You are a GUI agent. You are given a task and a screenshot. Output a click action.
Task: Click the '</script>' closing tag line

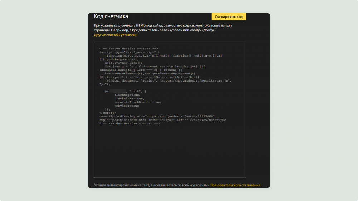(107, 113)
